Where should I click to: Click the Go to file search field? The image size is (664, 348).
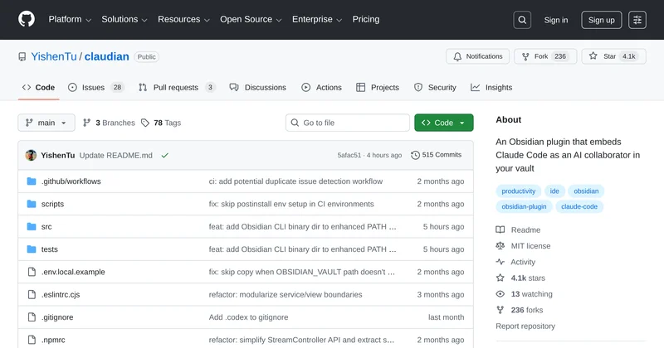point(347,123)
